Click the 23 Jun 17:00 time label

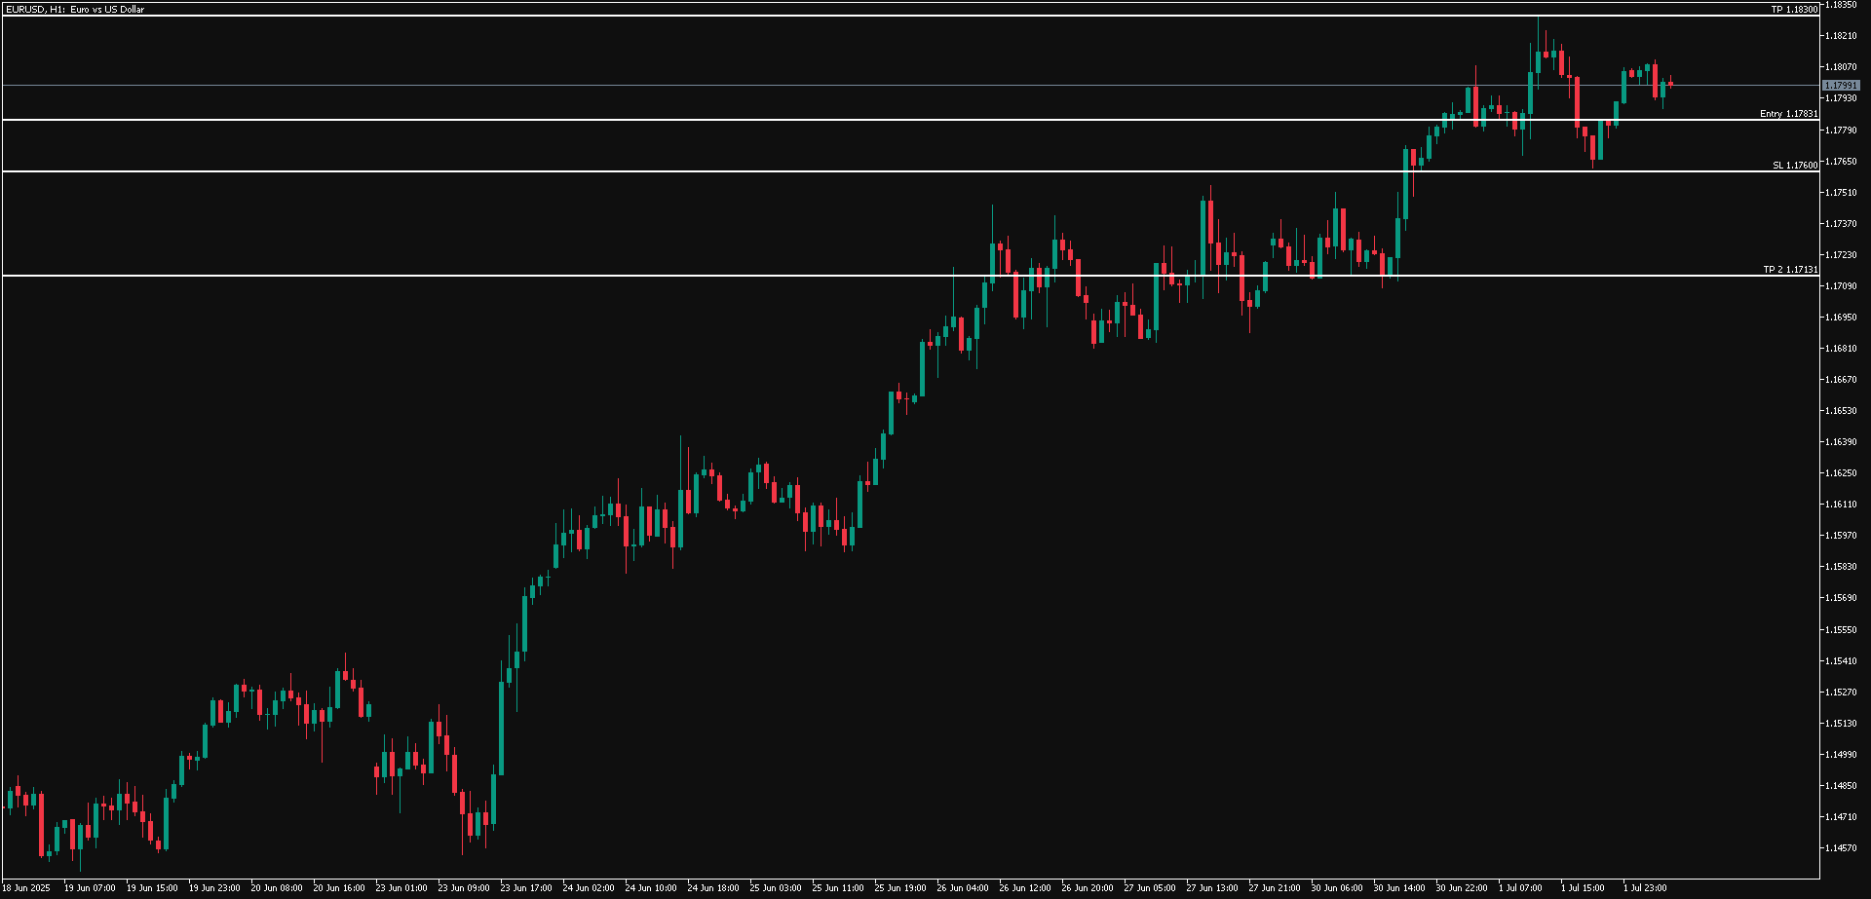pyautogui.click(x=526, y=888)
